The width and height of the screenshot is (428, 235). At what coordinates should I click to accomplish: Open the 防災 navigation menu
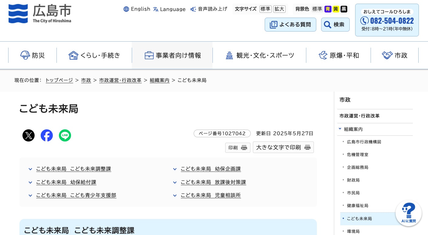[32, 55]
